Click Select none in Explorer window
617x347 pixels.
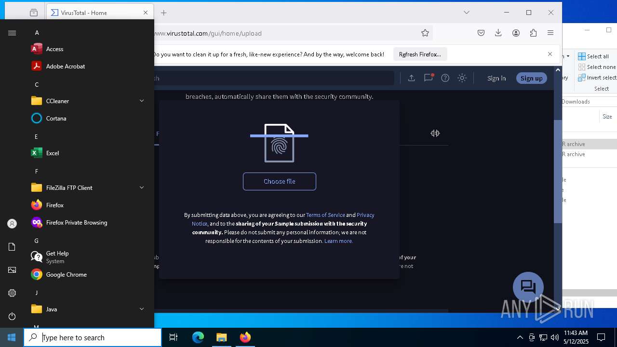tap(597, 67)
